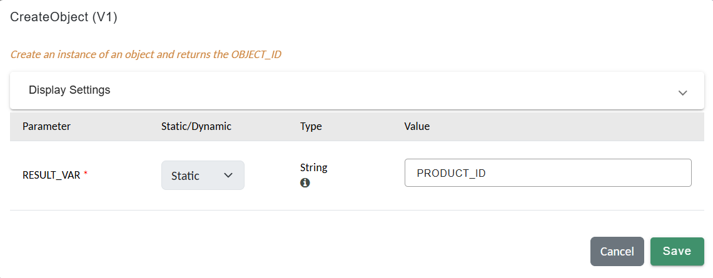Viewport: 713px width, 278px height.
Task: Click the info icon below String
Action: click(x=305, y=183)
